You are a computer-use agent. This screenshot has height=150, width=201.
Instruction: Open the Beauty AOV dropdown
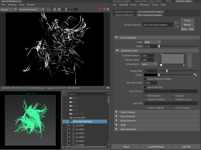tap(9, 9)
